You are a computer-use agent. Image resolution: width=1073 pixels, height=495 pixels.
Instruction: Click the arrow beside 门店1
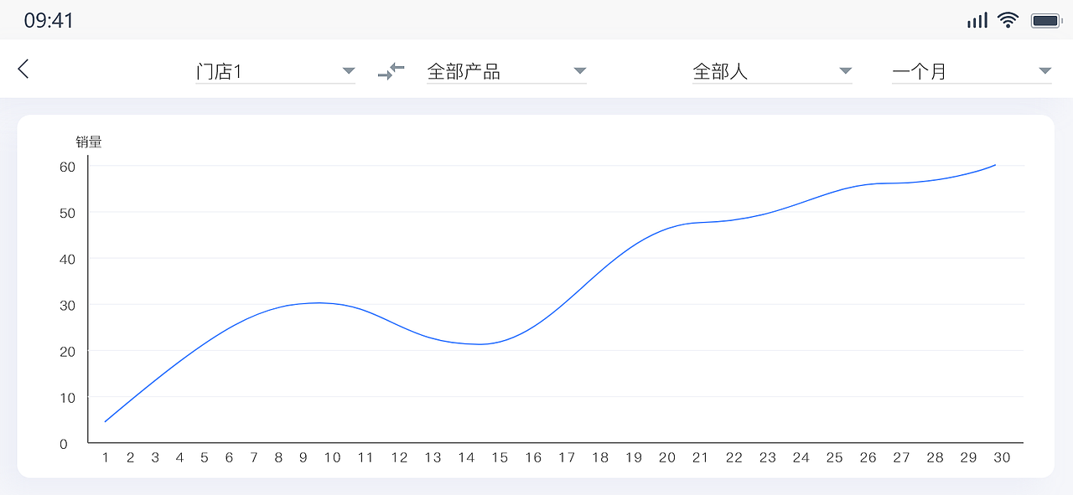349,71
